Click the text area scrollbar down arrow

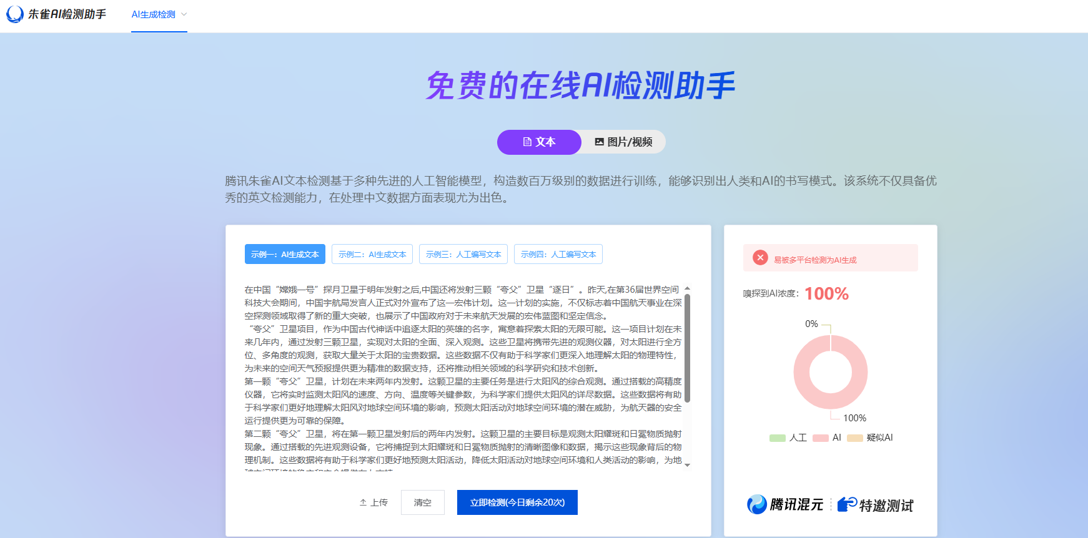pyautogui.click(x=687, y=465)
